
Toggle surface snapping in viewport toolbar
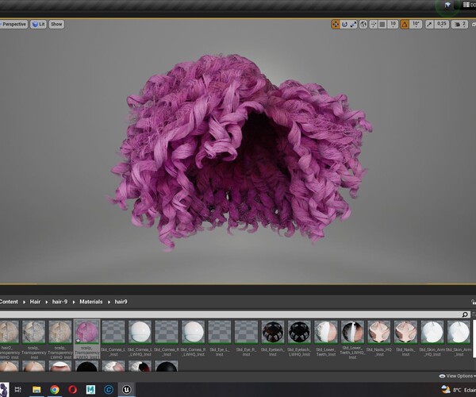[x=373, y=25]
